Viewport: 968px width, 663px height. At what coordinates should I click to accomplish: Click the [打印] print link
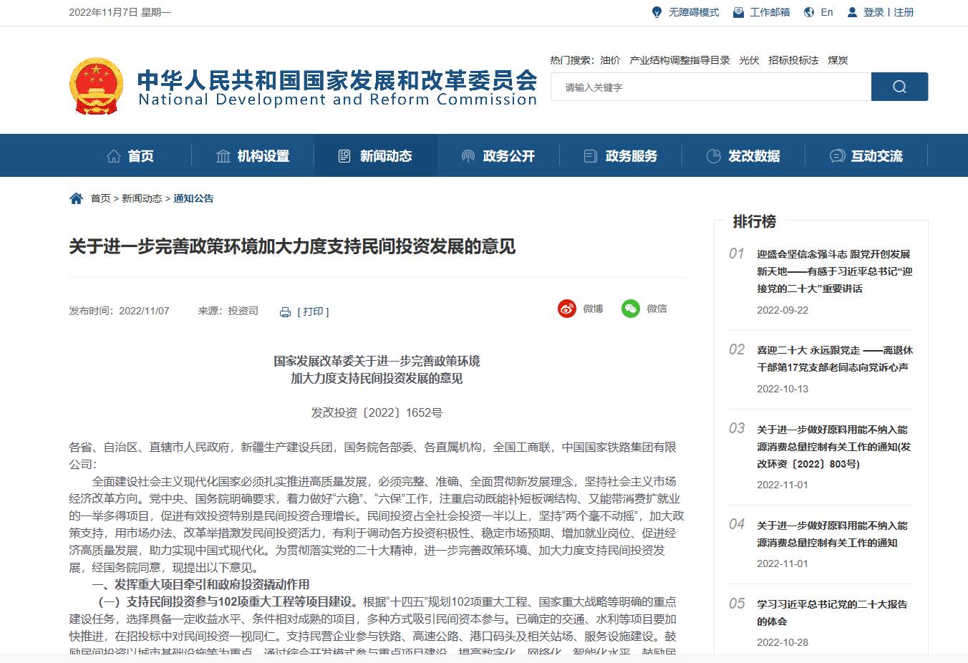[x=313, y=311]
